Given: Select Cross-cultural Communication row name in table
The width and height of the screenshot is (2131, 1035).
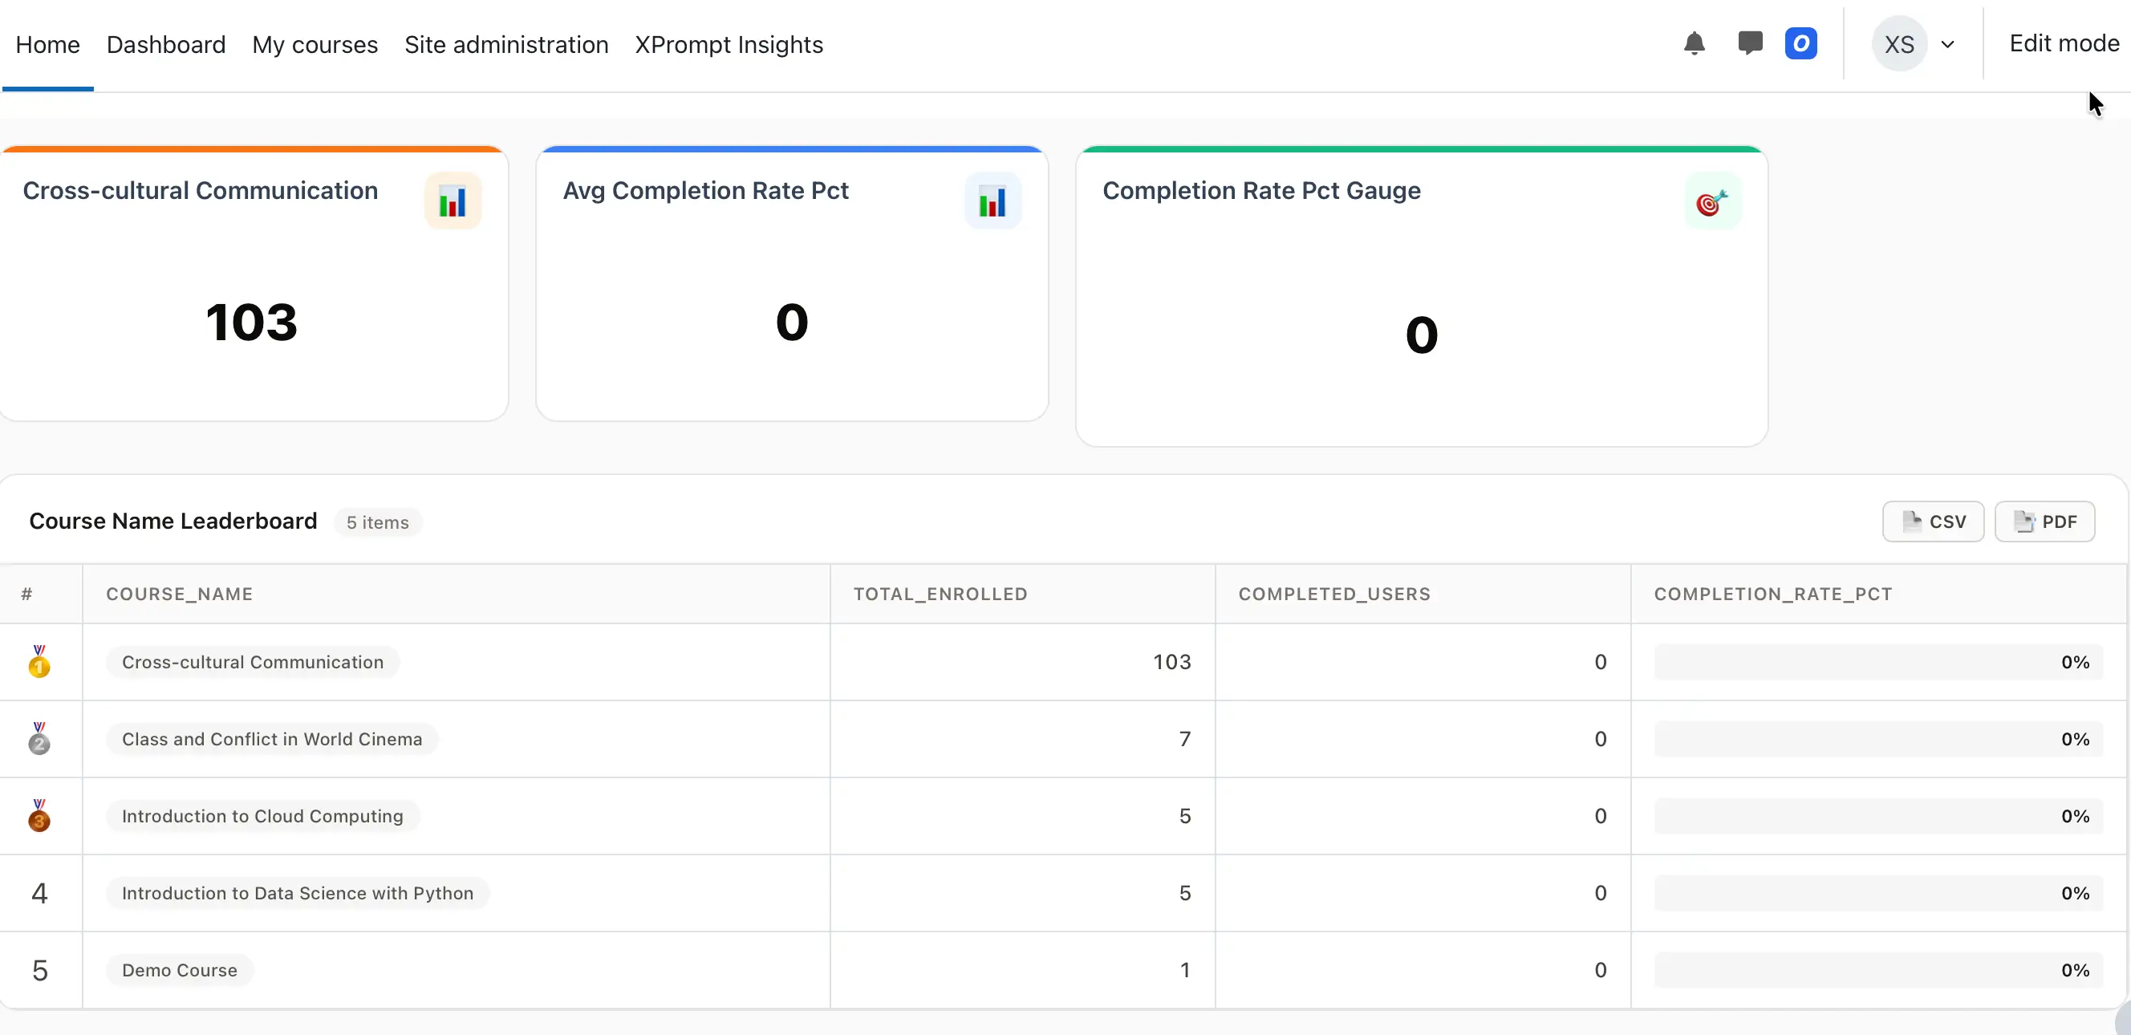Looking at the screenshot, I should (x=254, y=662).
